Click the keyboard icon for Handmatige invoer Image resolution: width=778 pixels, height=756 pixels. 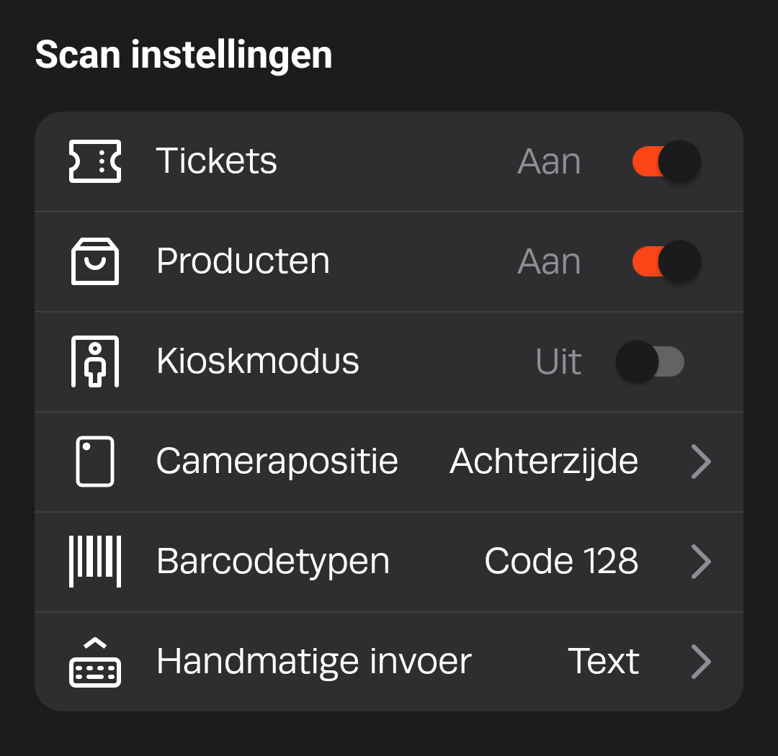(95, 662)
